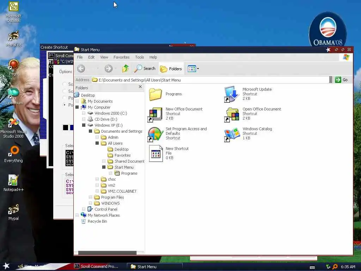361x271 pixels.
Task: Select the New Shortcut file
Action: click(169, 153)
